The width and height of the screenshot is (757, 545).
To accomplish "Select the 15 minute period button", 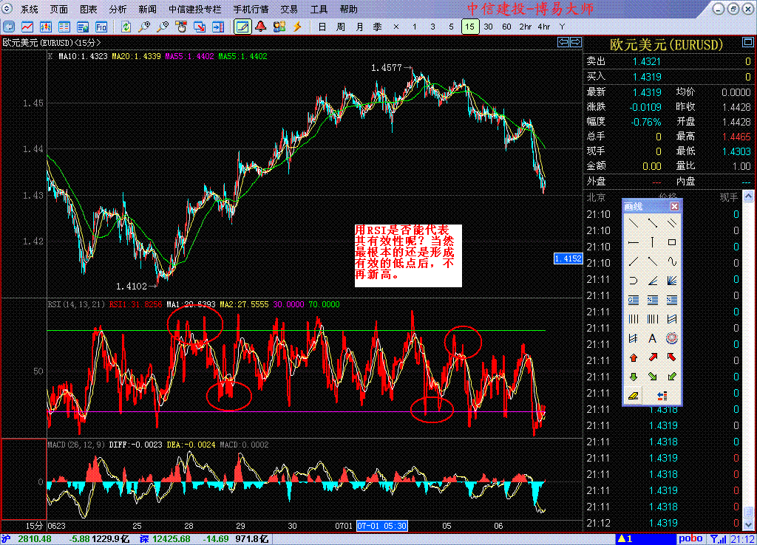I will pyautogui.click(x=469, y=27).
